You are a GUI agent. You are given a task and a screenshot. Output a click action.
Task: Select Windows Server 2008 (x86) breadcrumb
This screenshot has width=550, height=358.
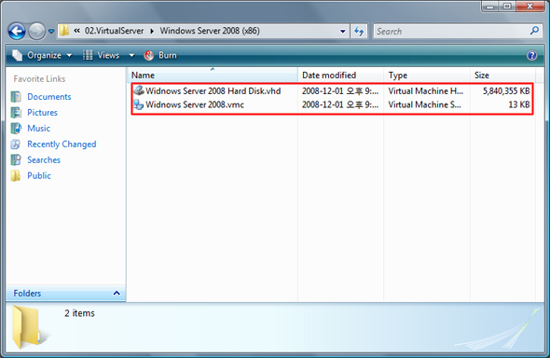pos(210,31)
